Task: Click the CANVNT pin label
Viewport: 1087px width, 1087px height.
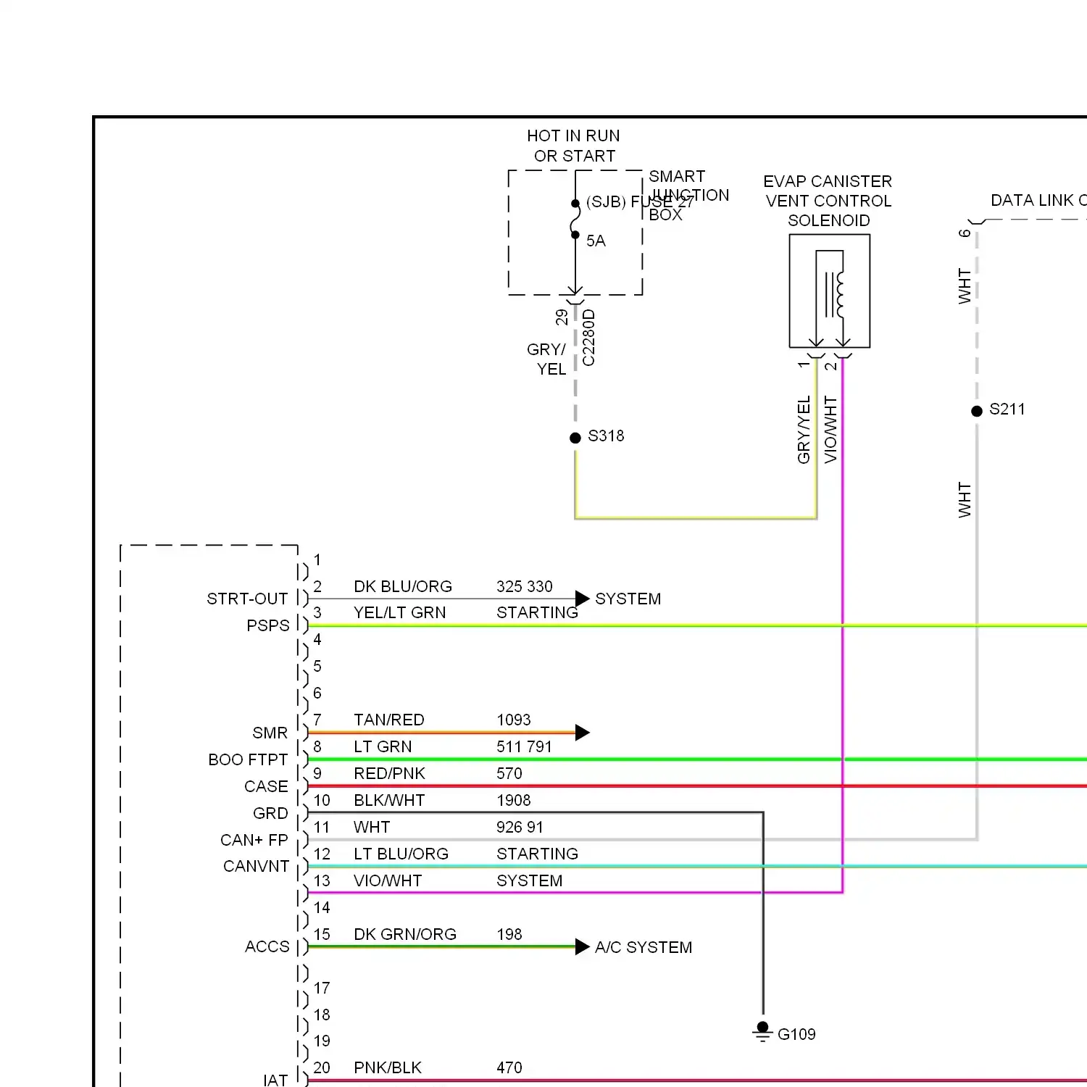Action: click(x=256, y=866)
